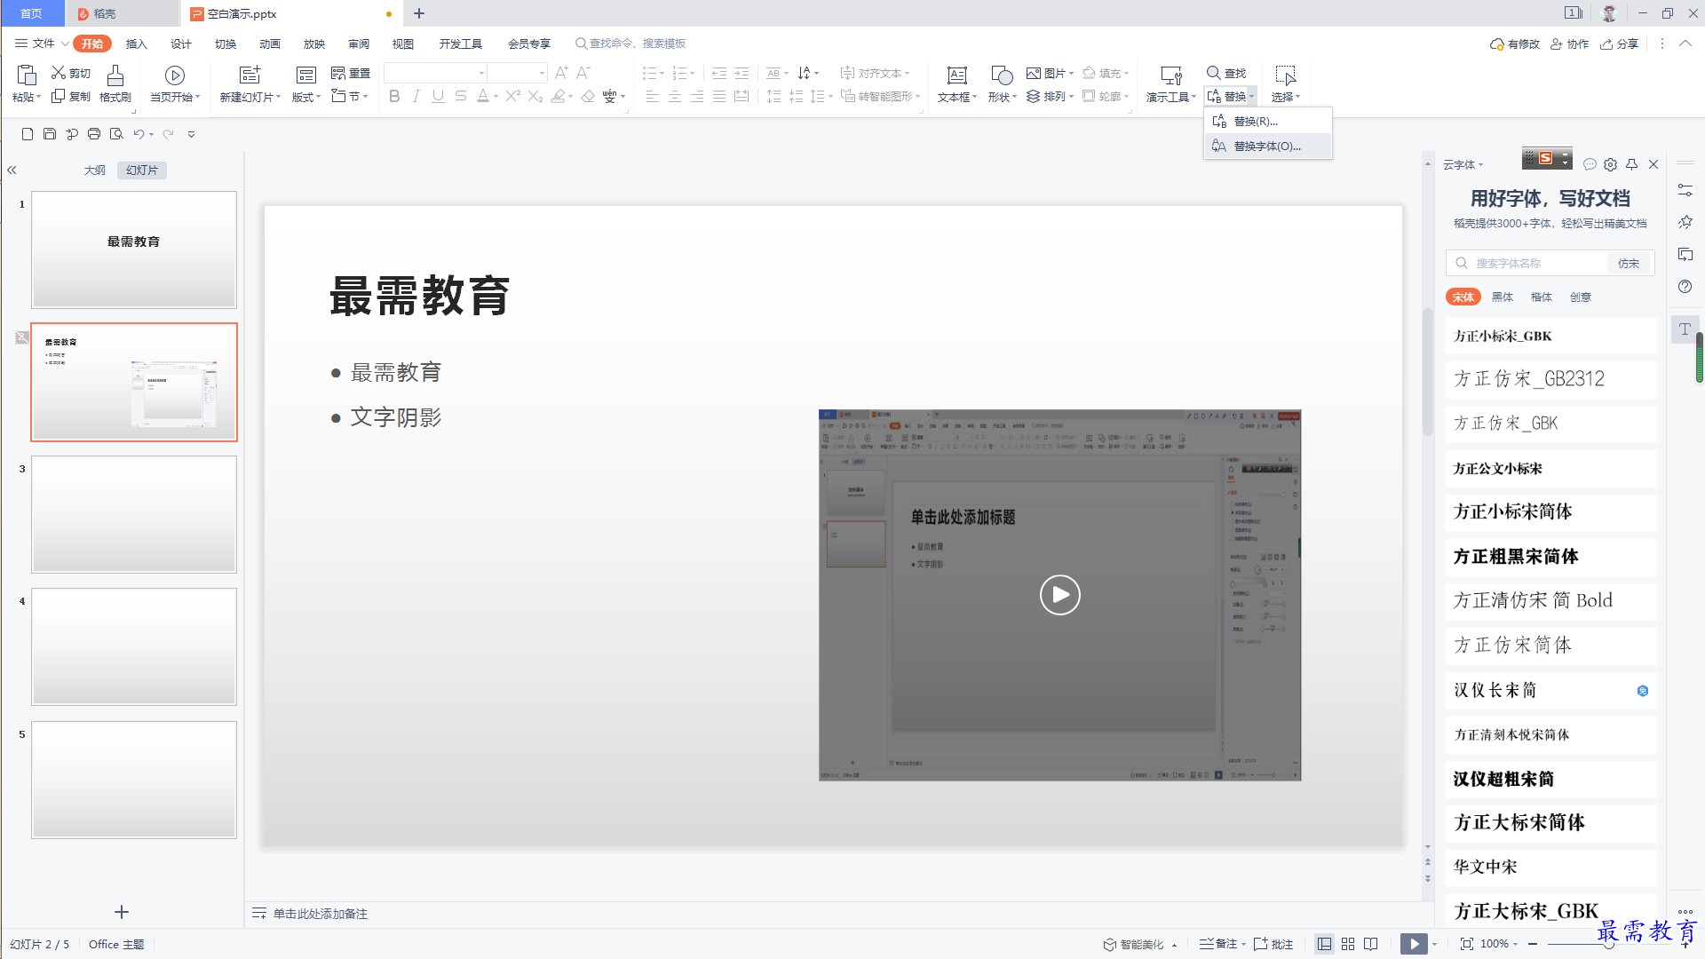This screenshot has height=959, width=1705.
Task: Choose Replace Fonts (替换字体) menu item
Action: coord(1267,147)
